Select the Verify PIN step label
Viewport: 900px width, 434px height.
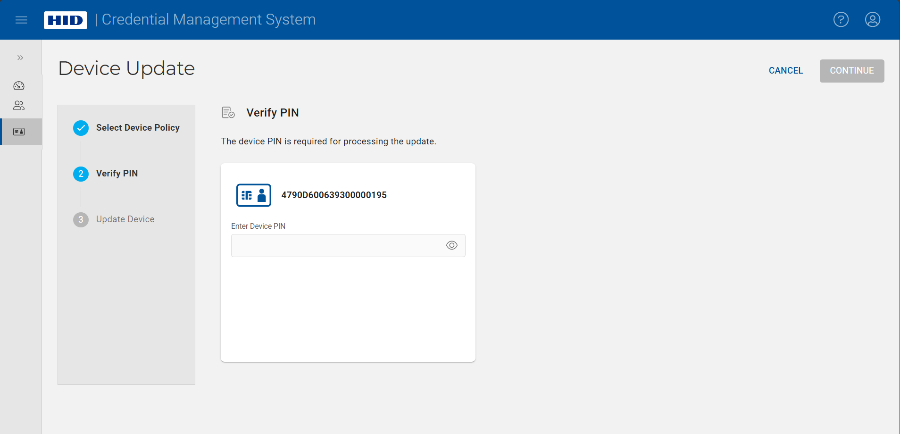click(117, 174)
